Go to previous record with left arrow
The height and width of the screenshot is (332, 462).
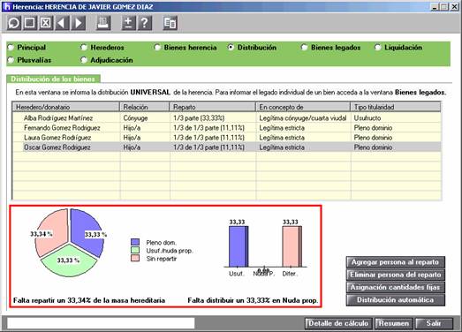(62, 23)
